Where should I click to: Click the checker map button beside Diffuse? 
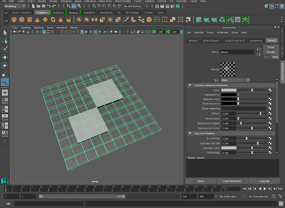[x=270, y=113]
